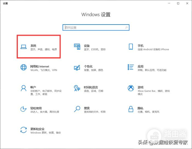Click the Xbox Game Bar description text

tap(154, 92)
